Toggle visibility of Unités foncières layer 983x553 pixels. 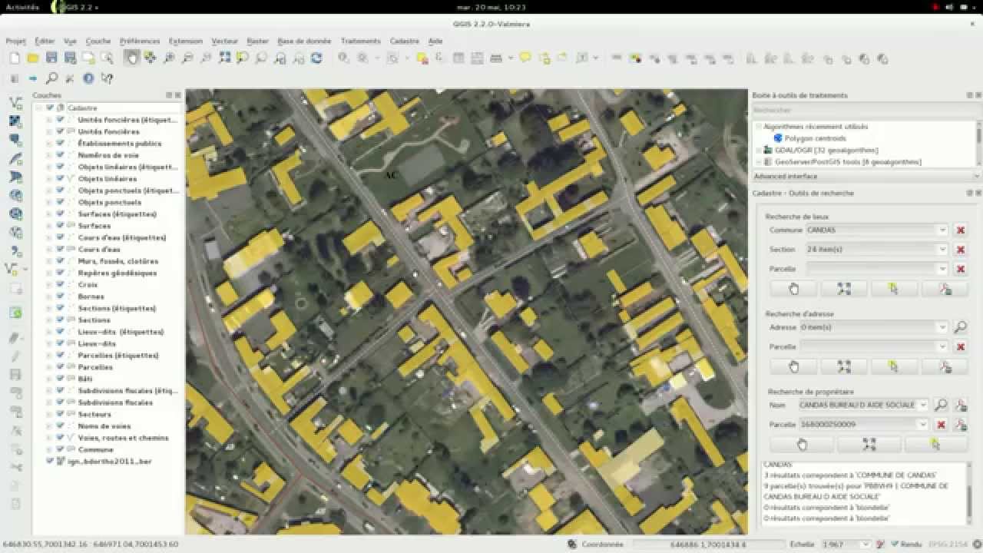pyautogui.click(x=60, y=131)
